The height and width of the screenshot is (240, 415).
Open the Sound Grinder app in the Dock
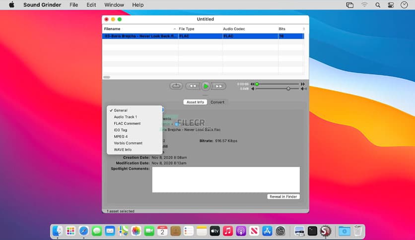(x=326, y=231)
